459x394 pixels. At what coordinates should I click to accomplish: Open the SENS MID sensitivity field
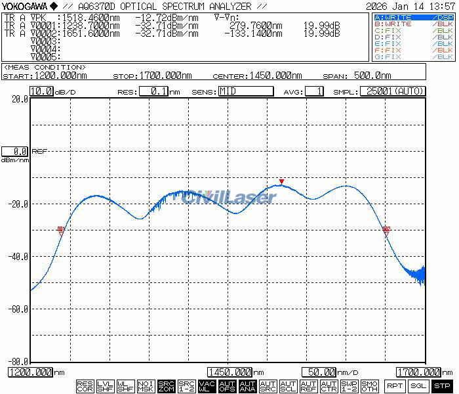click(x=245, y=91)
